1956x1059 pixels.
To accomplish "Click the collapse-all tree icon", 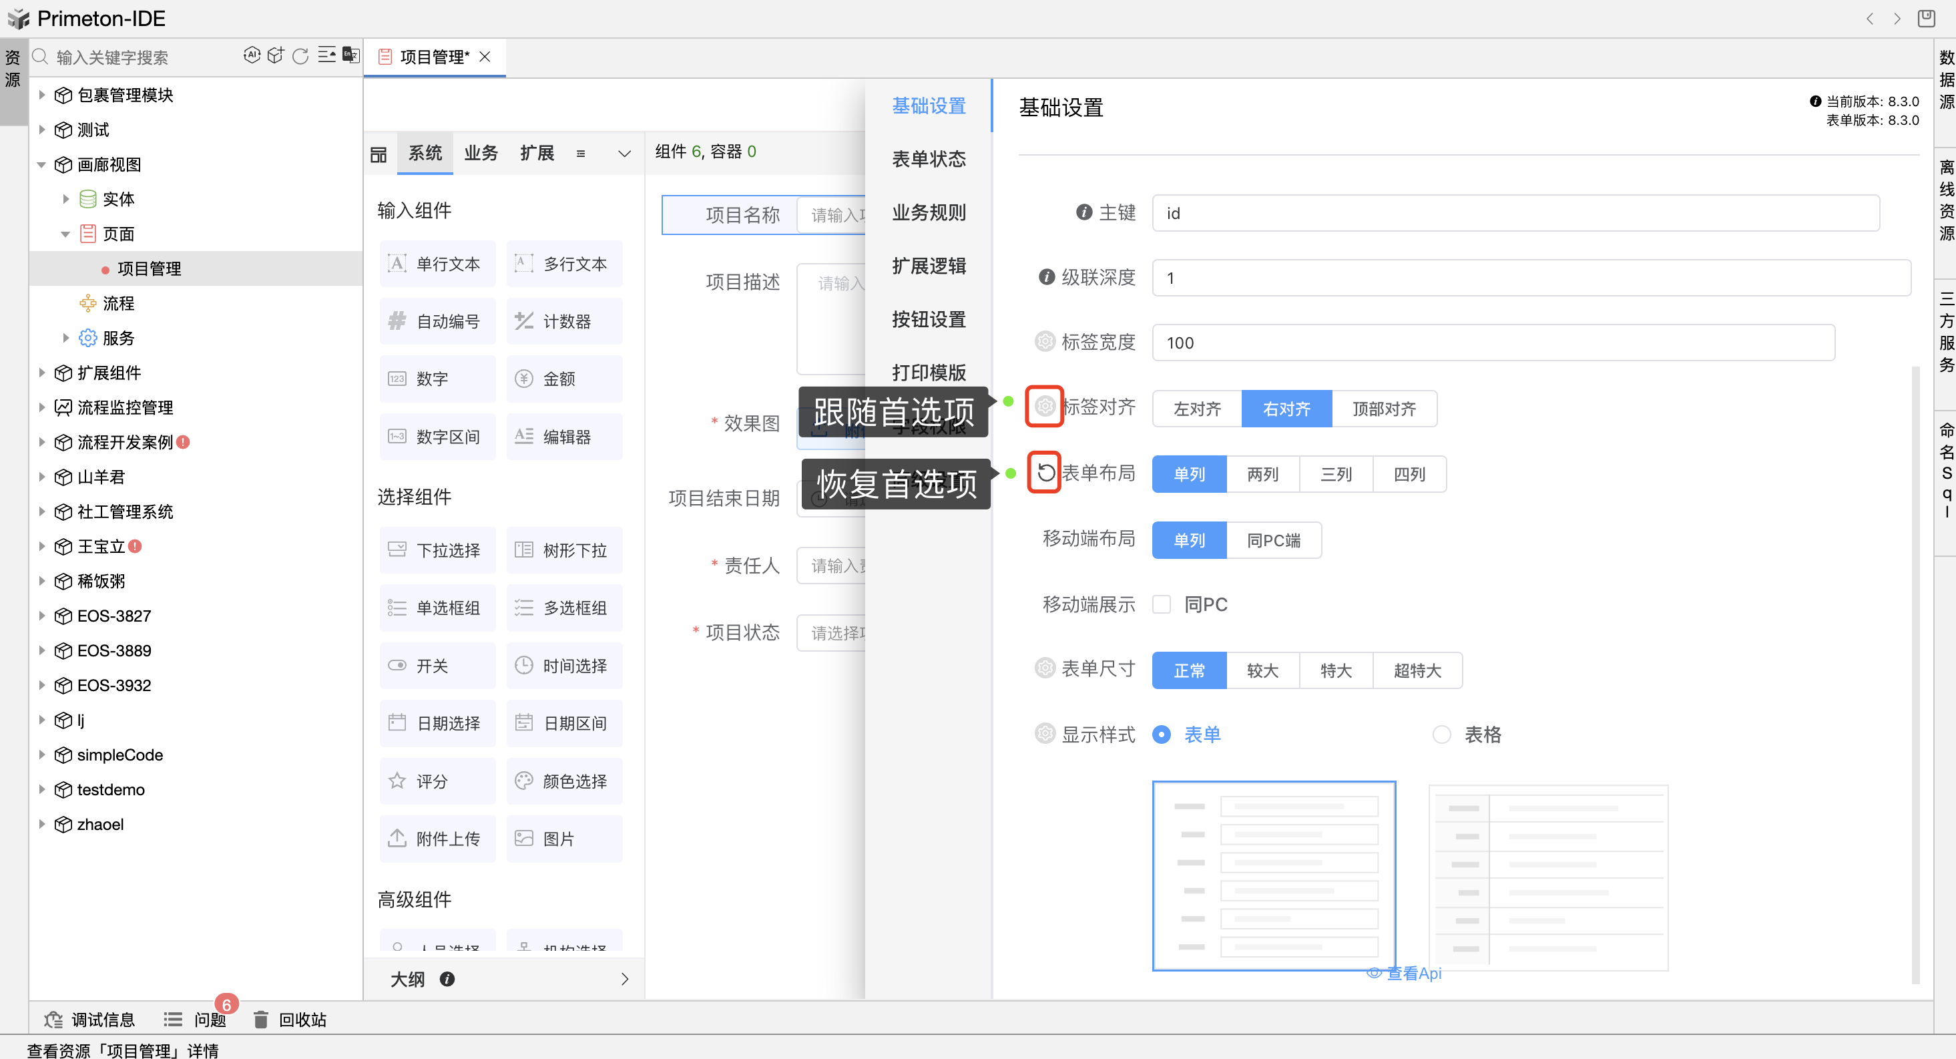I will pyautogui.click(x=326, y=55).
